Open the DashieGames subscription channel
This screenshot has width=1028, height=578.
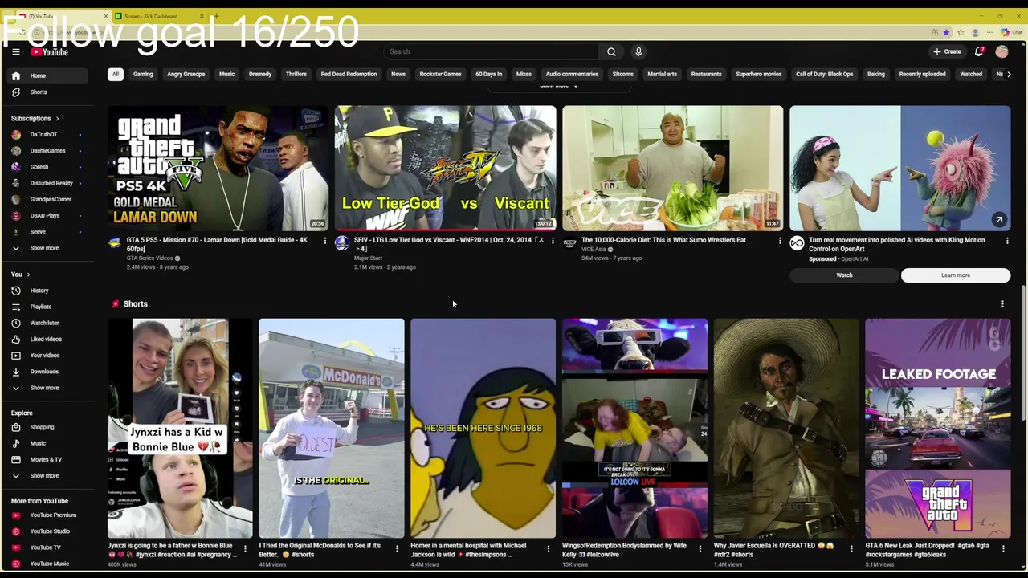pos(48,151)
